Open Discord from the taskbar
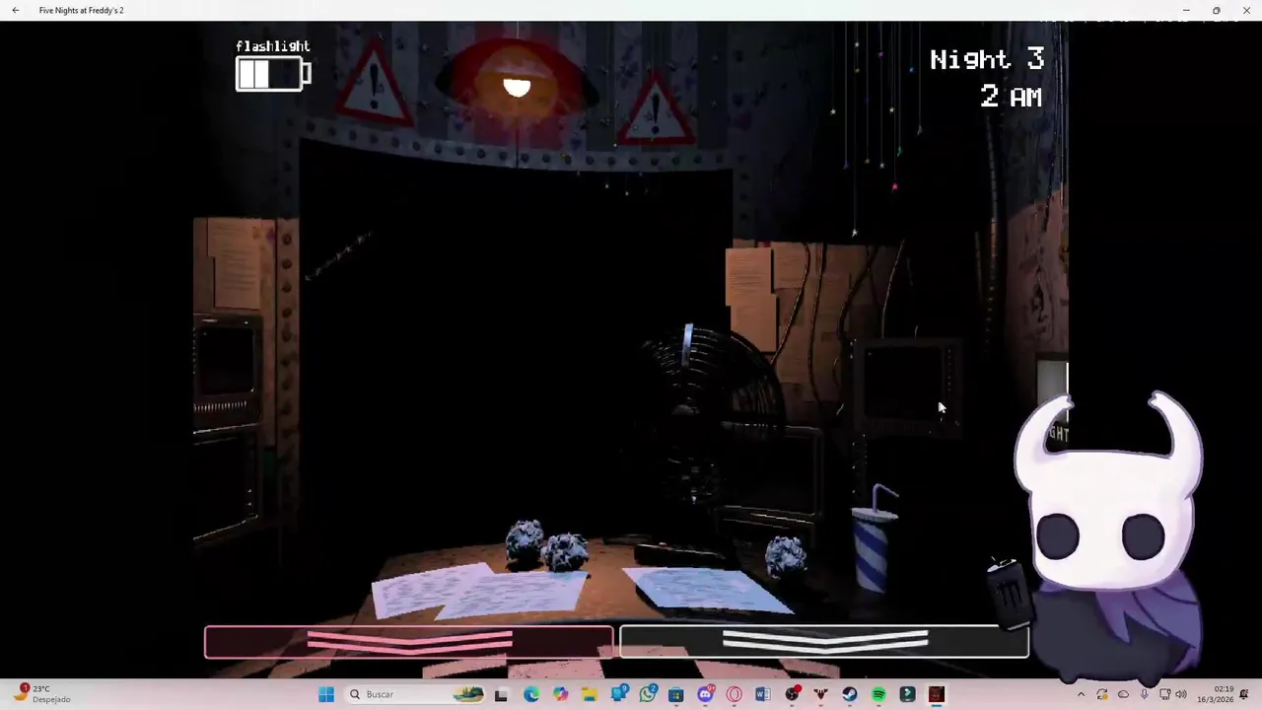The width and height of the screenshot is (1262, 710). click(x=705, y=693)
